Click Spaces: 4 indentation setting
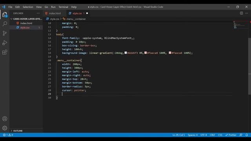This screenshot has width=251, height=141. pyautogui.click(x=193, y=135)
